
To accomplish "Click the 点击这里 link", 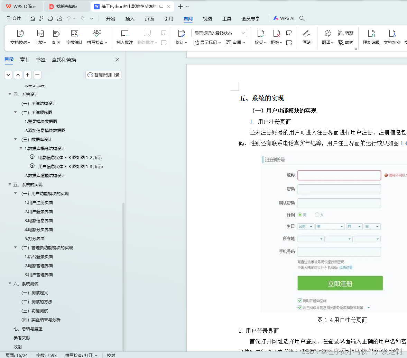I will point(346,267).
